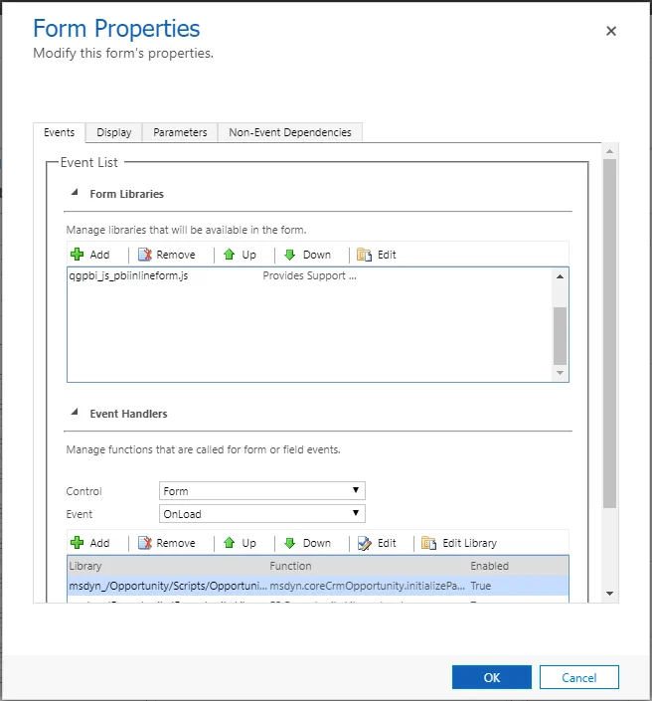Click the dialog's main scroll down arrow
Screen dimensions: 652x701
coord(609,594)
